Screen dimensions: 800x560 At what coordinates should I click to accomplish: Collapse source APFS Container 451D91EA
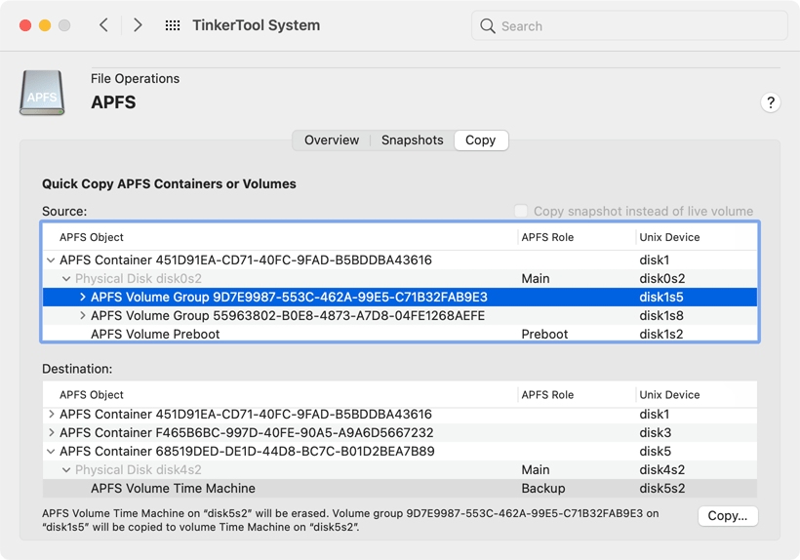tap(51, 260)
